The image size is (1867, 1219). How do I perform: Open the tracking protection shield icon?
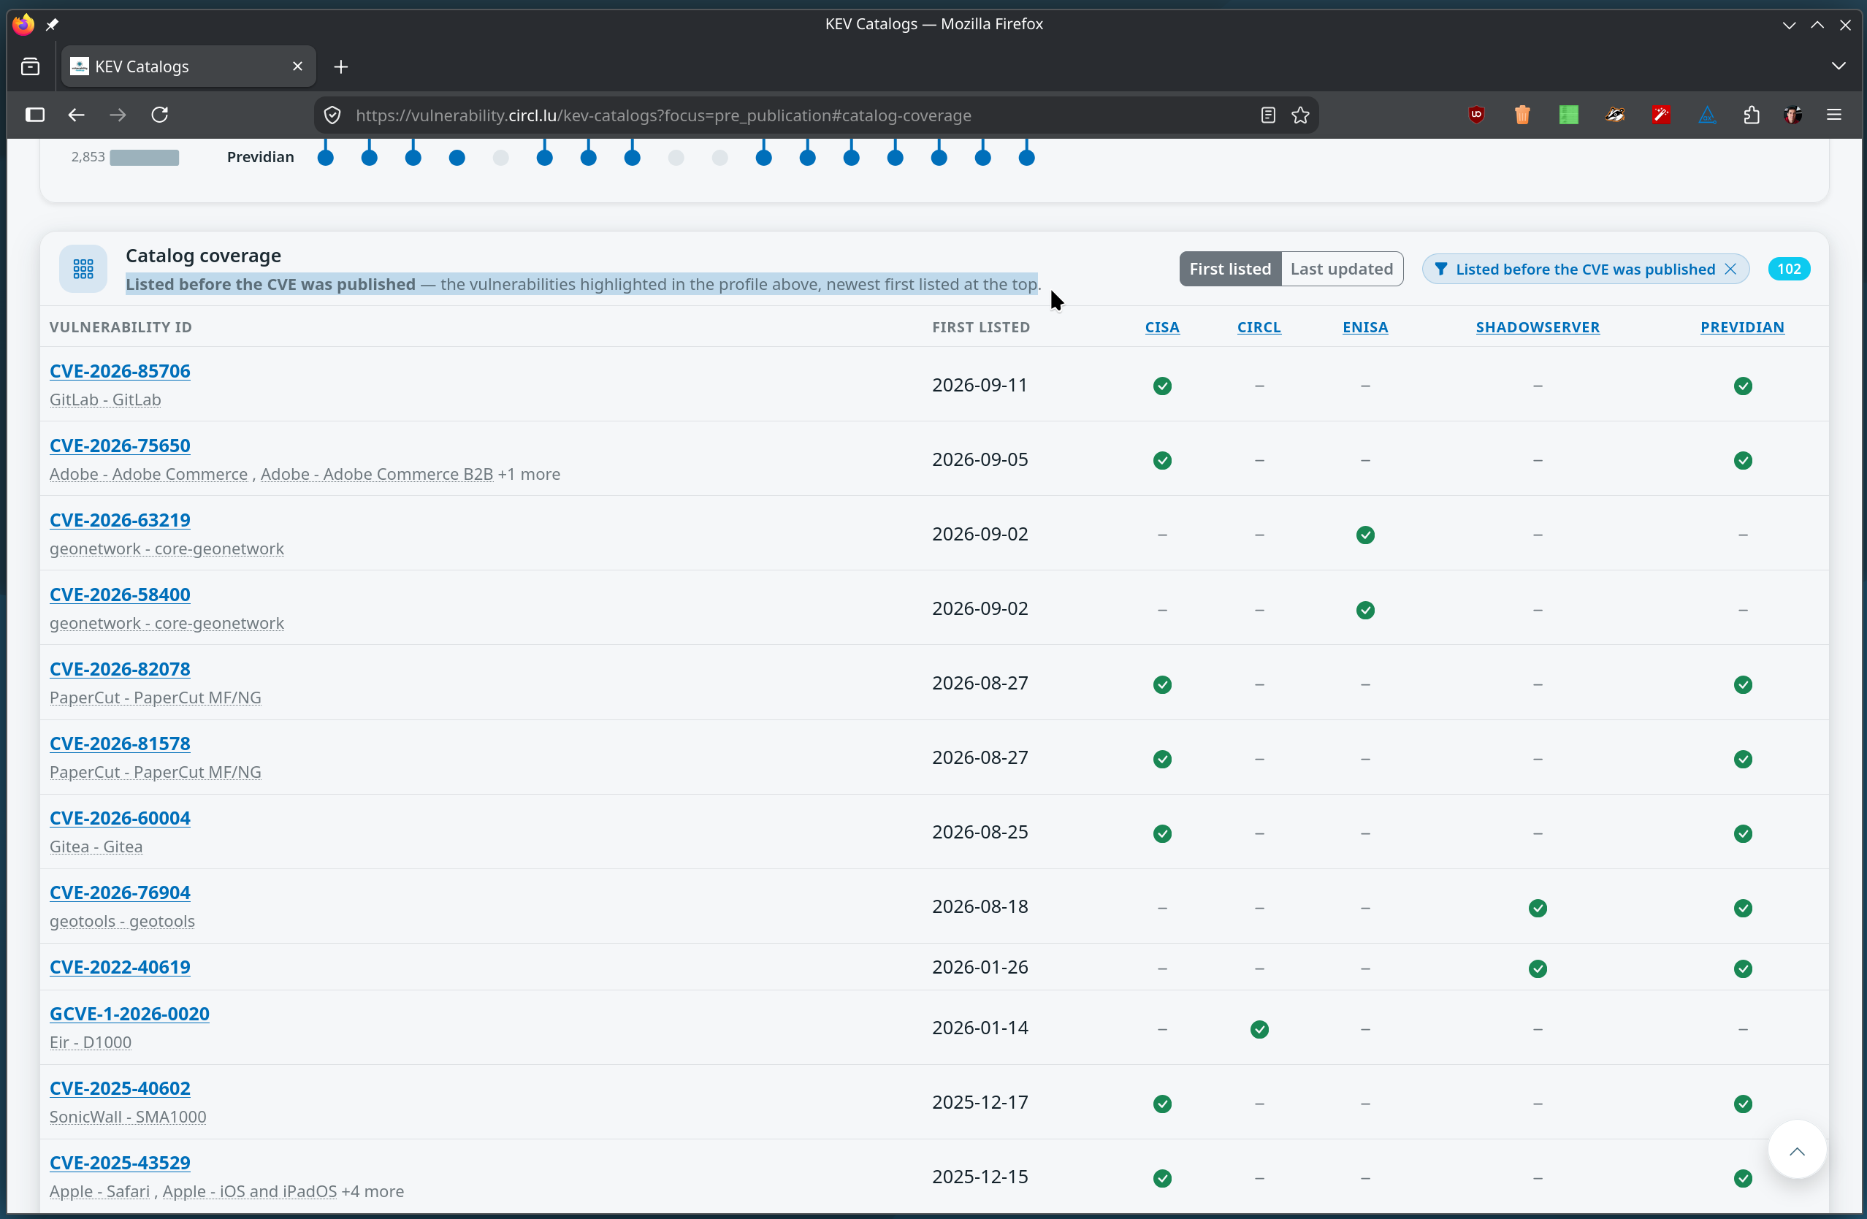point(332,115)
